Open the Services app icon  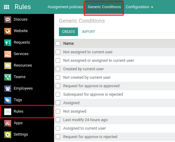pyautogui.click(x=8, y=54)
